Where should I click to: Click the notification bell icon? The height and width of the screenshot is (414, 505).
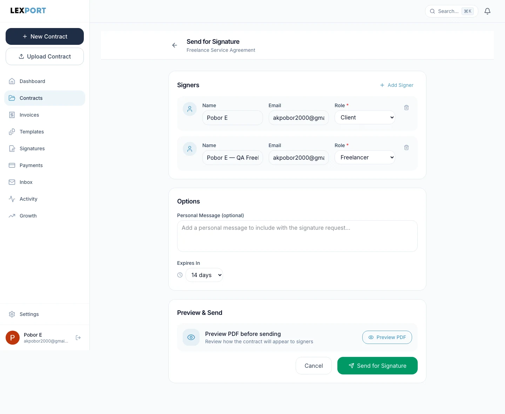[x=487, y=11]
